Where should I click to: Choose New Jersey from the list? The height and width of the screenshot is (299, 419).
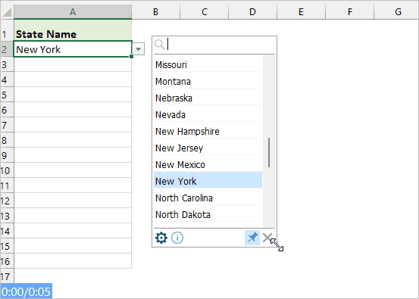pos(208,148)
